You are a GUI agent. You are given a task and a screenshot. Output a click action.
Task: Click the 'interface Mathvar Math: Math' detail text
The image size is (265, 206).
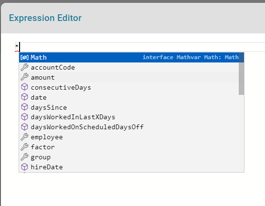pyautogui.click(x=191, y=57)
